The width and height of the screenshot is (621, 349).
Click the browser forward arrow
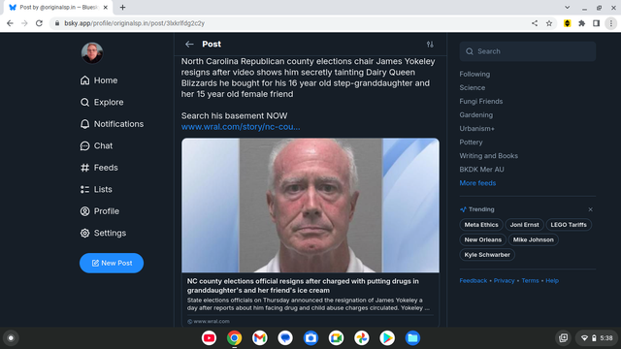[x=24, y=23]
